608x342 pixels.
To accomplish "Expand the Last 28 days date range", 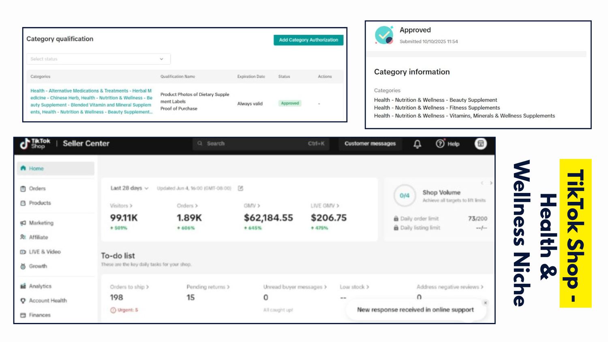I will [129, 188].
